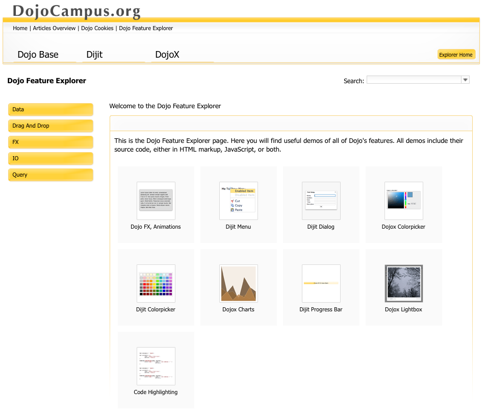Select the Data category in the sidebar
Screen dimensions: 488x417
[50, 109]
